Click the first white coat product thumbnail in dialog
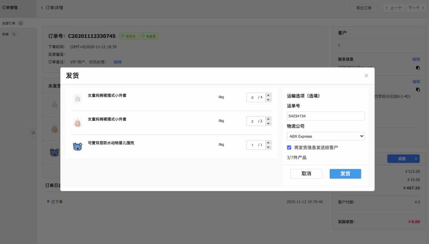 point(77,98)
